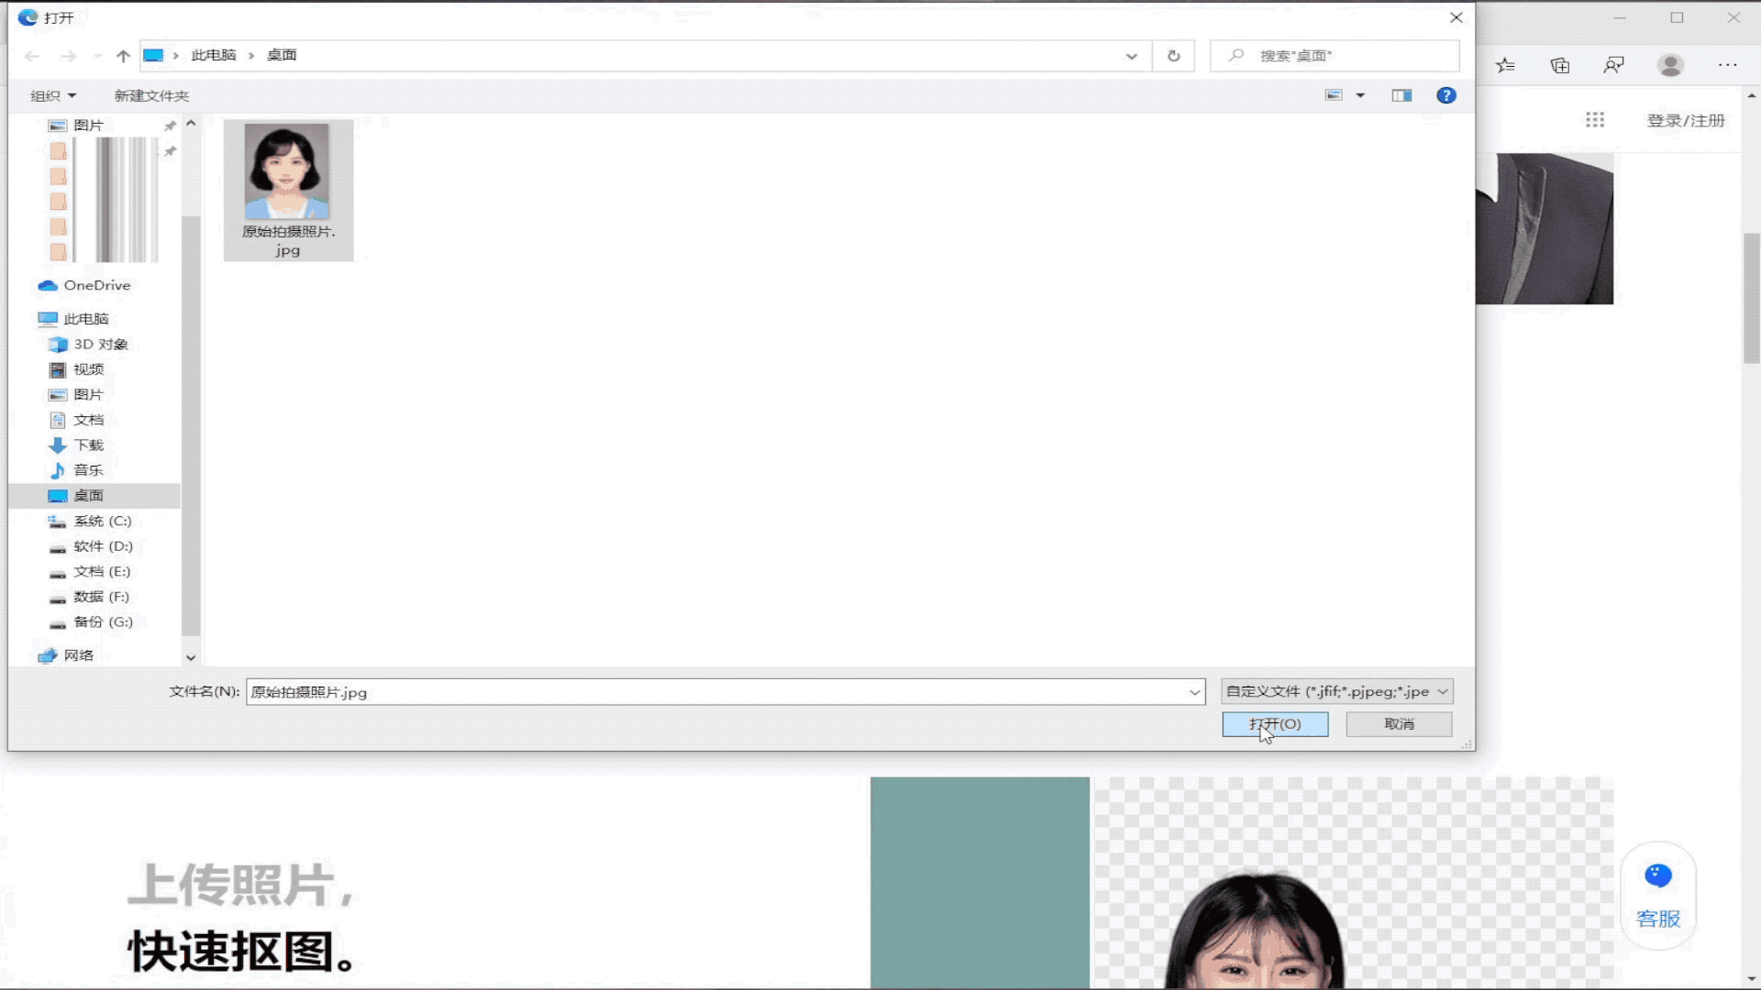Click the browser profile avatar icon

coord(1669,65)
